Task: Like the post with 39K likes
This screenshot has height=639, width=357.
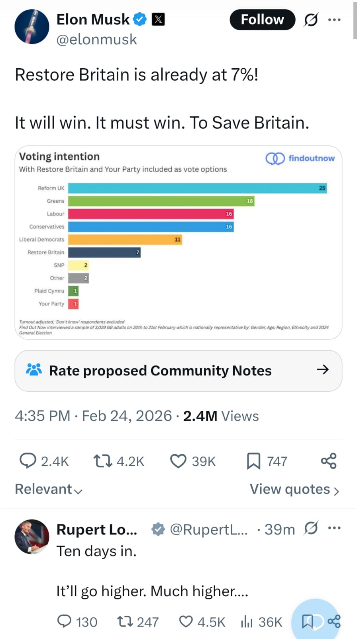Action: (x=178, y=461)
